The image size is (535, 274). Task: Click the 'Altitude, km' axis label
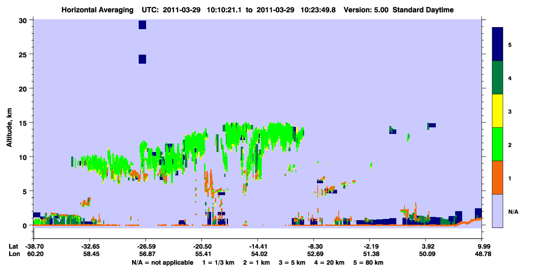[9, 128]
